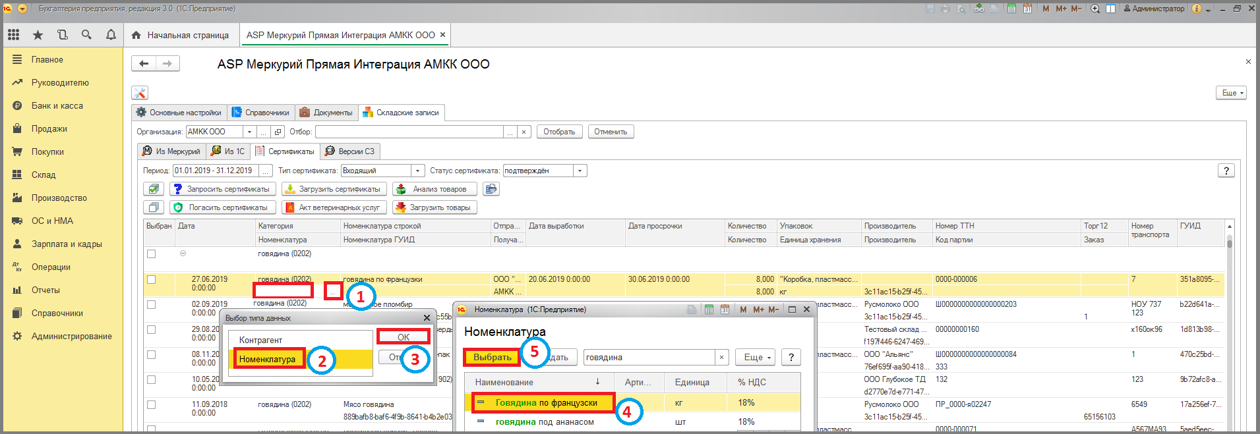This screenshot has width=1260, height=434.
Task: Switch to Основные настройки tab
Action: (179, 113)
